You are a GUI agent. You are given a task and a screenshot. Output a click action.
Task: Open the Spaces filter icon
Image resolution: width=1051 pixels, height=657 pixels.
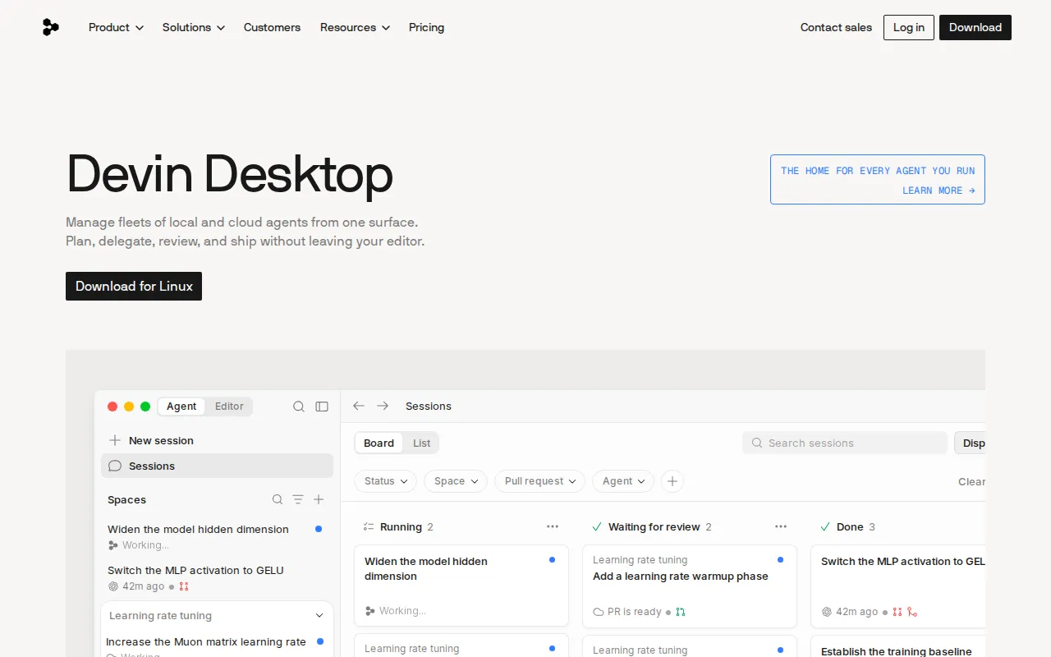[x=298, y=499]
